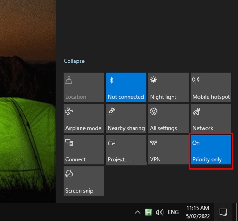Screen dimensions: 238x221
Task: Toggle the Location quick action tile
Action: point(84,87)
